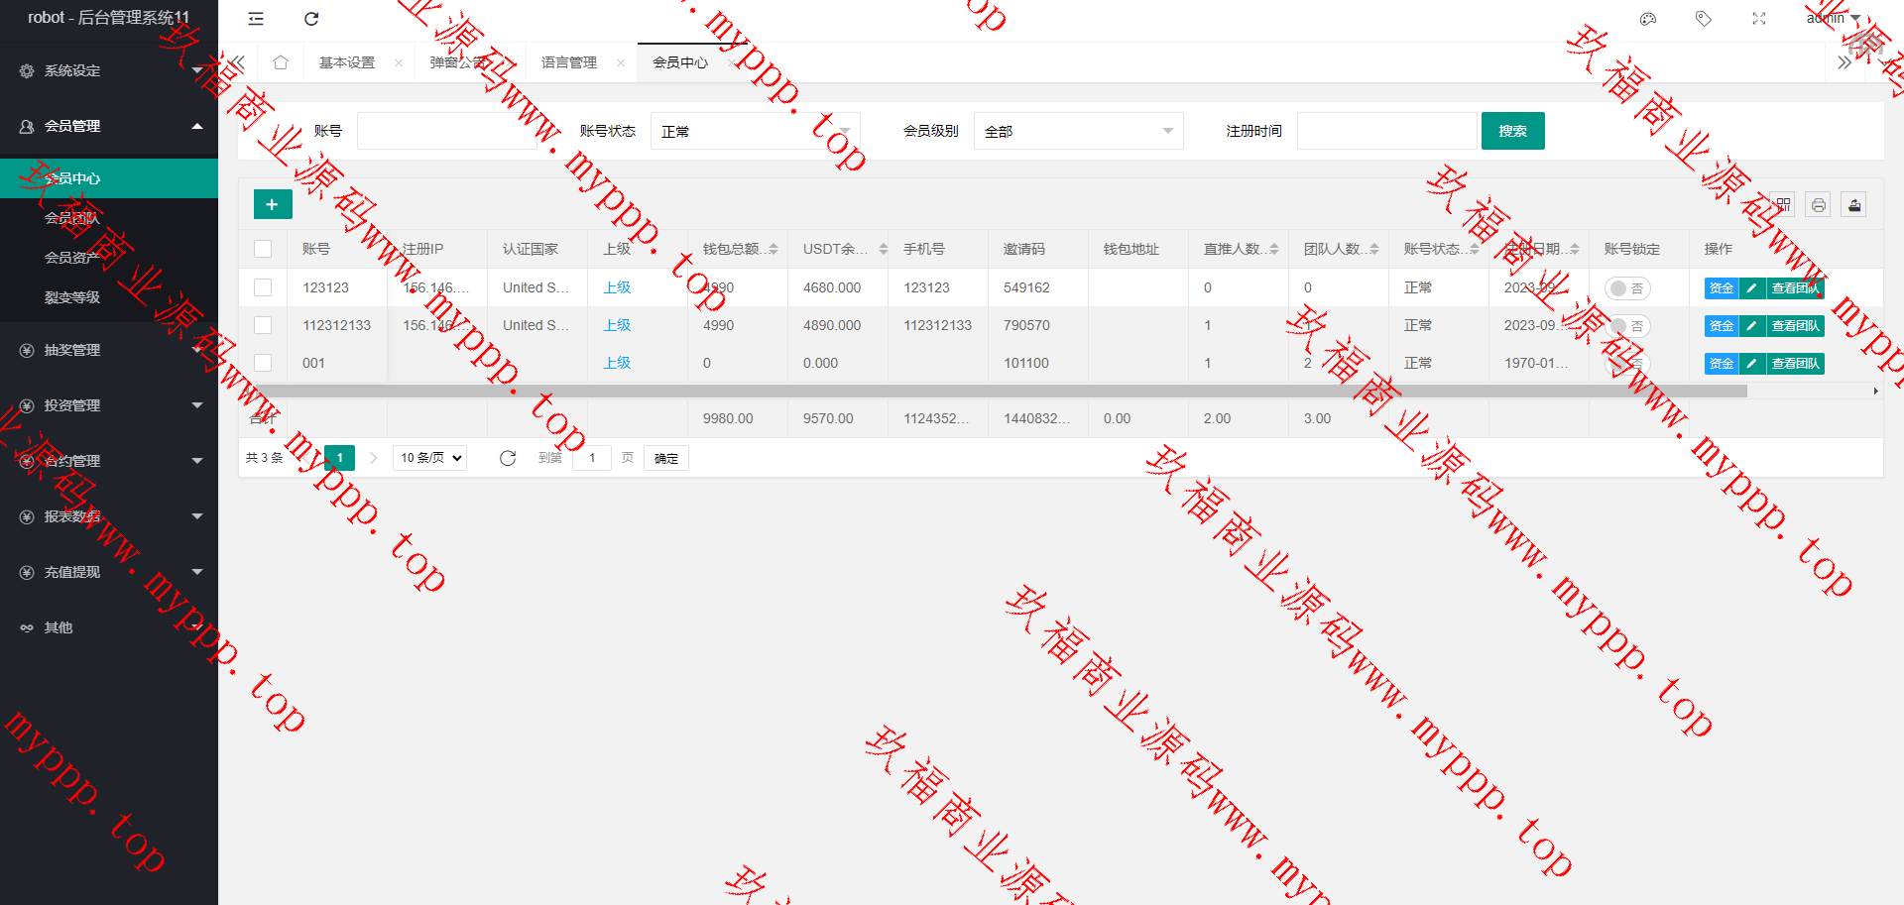Image resolution: width=1904 pixels, height=905 pixels.
Task: Toggle account lock switch for member 123123
Action: [1626, 288]
